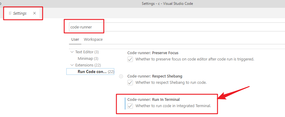Click the window title 'Settings - c - Visual Studio Code'
285x117 pixels.
(167, 4)
